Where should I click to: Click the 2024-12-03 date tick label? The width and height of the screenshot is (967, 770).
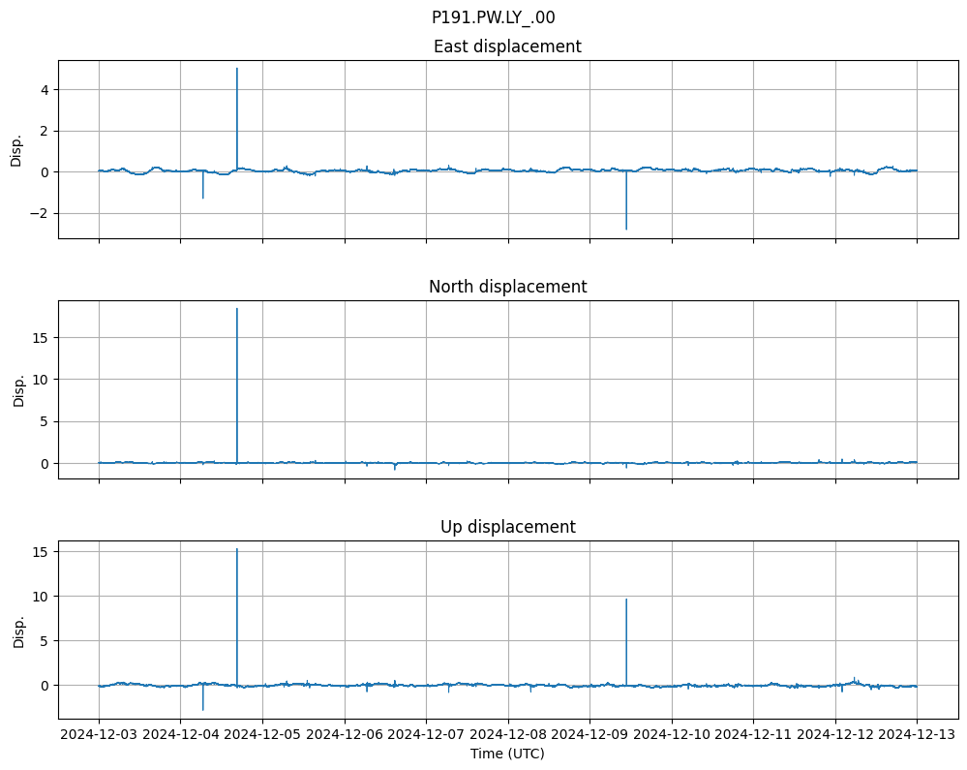[x=99, y=735]
